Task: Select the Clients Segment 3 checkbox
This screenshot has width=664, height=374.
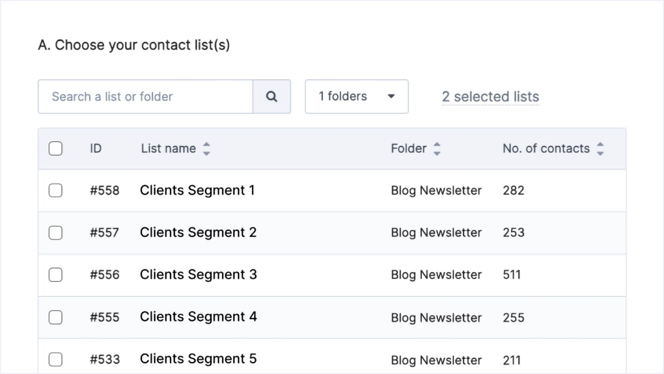Action: click(56, 275)
